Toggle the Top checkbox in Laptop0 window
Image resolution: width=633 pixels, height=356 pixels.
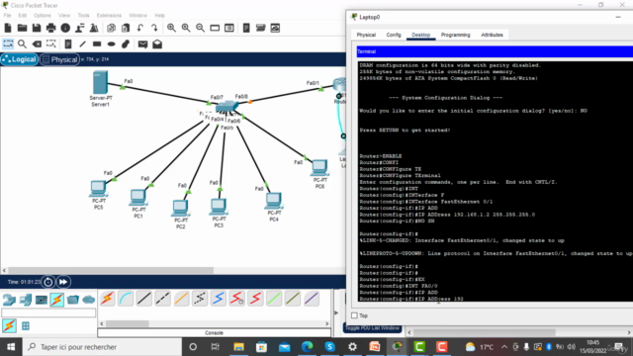[354, 315]
